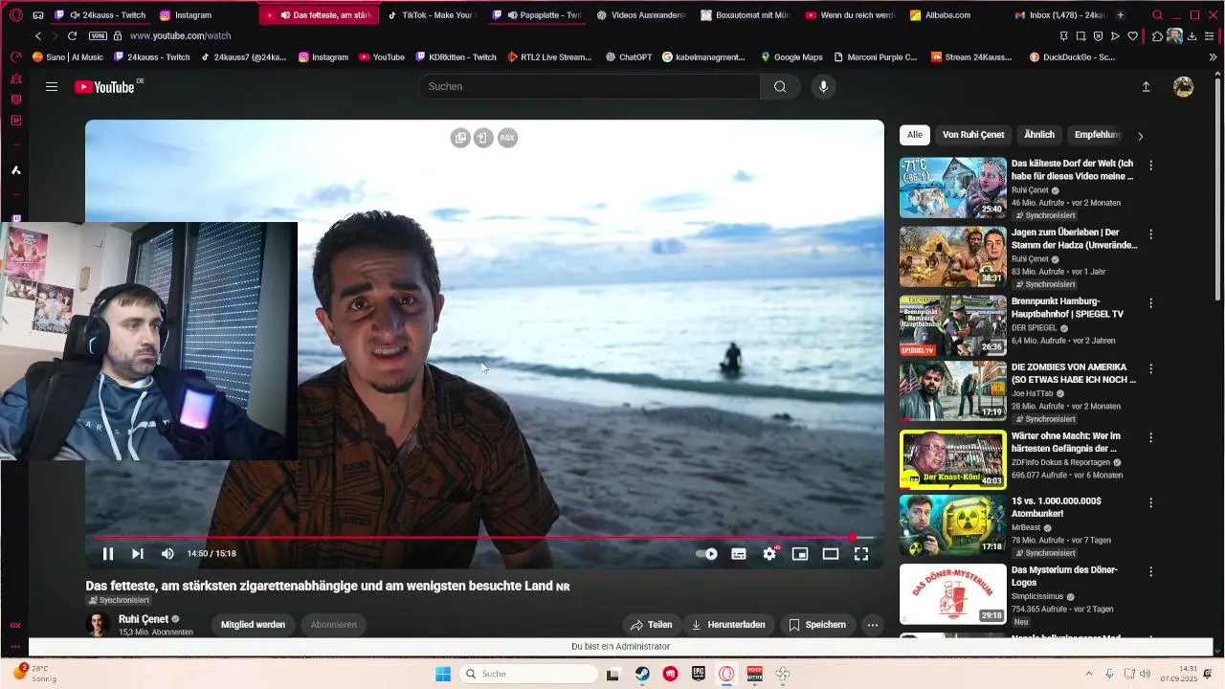Select the 'Alle' filter chip
This screenshot has width=1225, height=689.
[915, 135]
